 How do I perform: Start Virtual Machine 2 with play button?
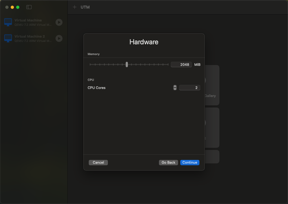tap(59, 39)
